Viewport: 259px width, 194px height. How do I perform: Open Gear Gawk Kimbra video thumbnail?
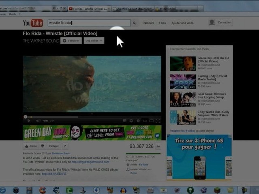[183, 99]
